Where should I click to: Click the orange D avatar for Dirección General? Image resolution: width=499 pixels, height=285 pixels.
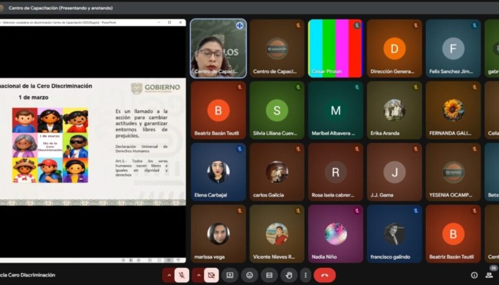click(394, 48)
